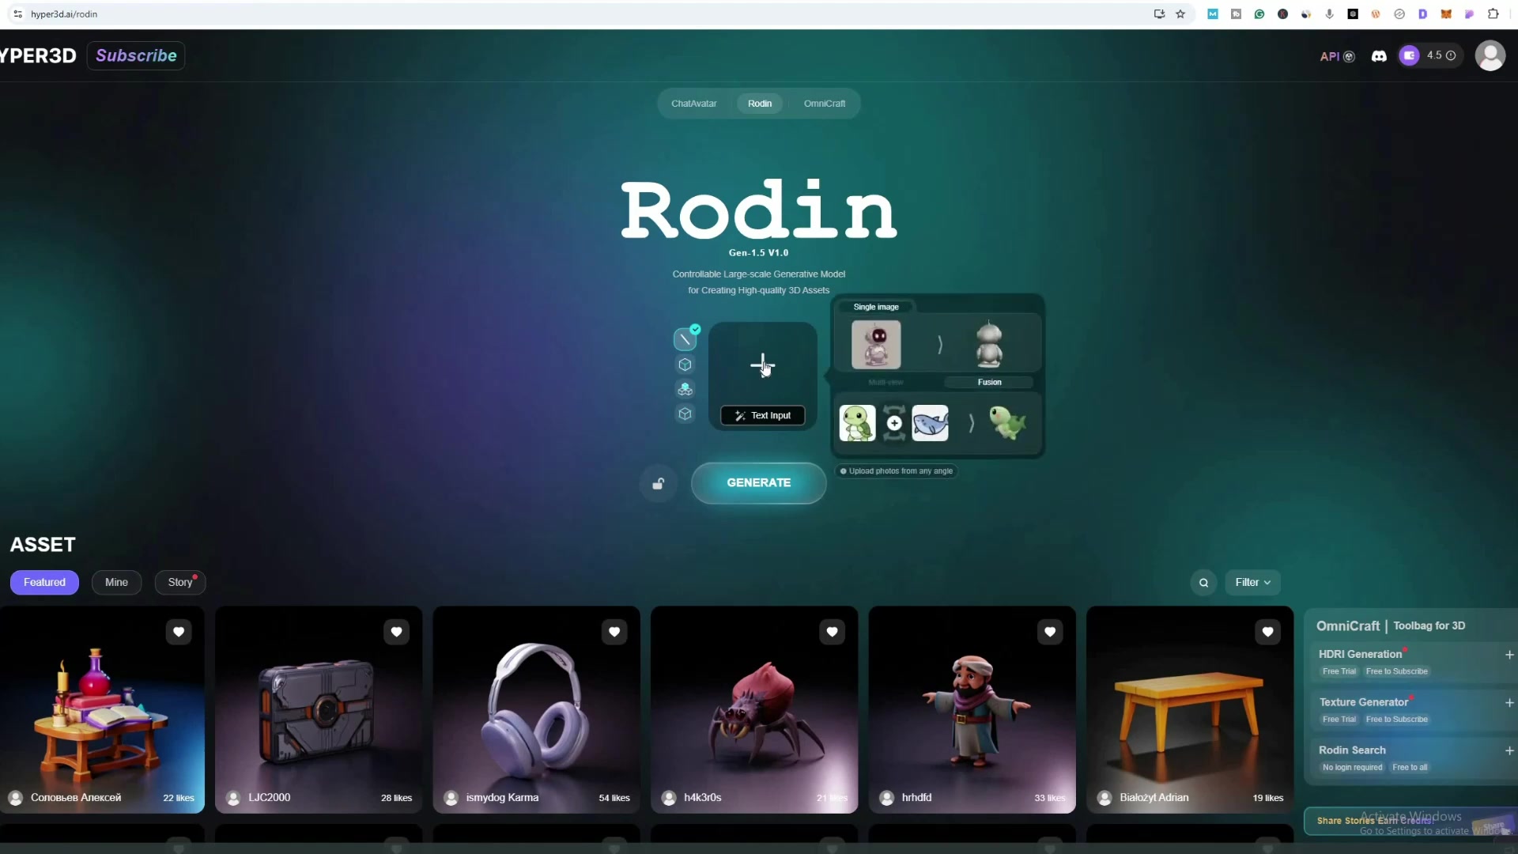Expand Texture Generator with its plus button
This screenshot has width=1518, height=854.
(x=1510, y=703)
